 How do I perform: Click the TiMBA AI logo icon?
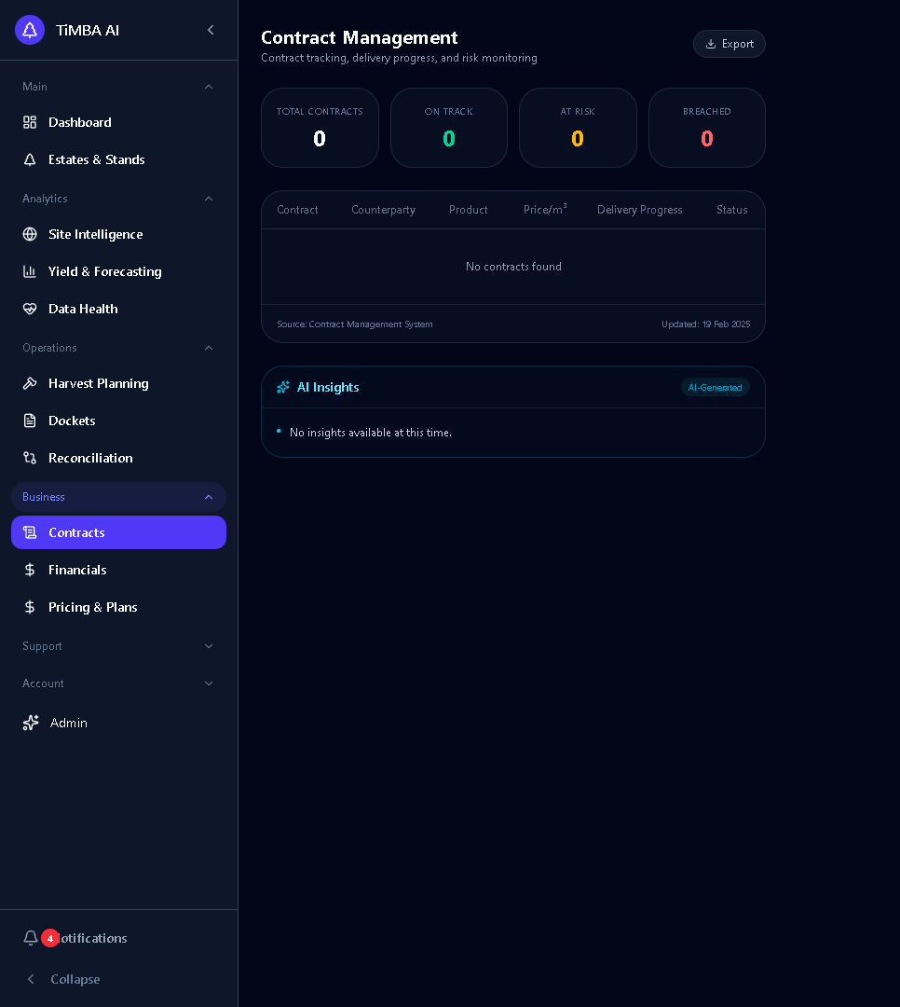tap(30, 30)
